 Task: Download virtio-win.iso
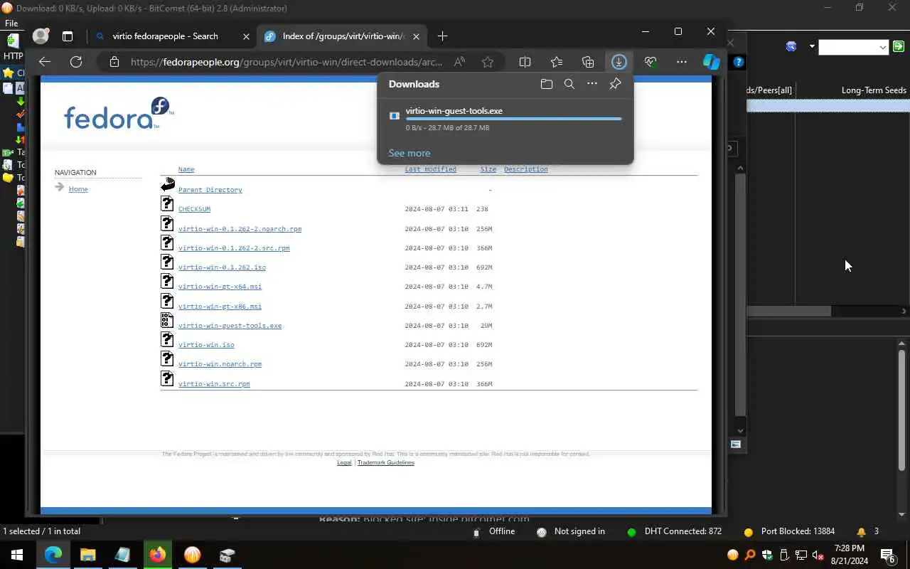[x=206, y=345]
